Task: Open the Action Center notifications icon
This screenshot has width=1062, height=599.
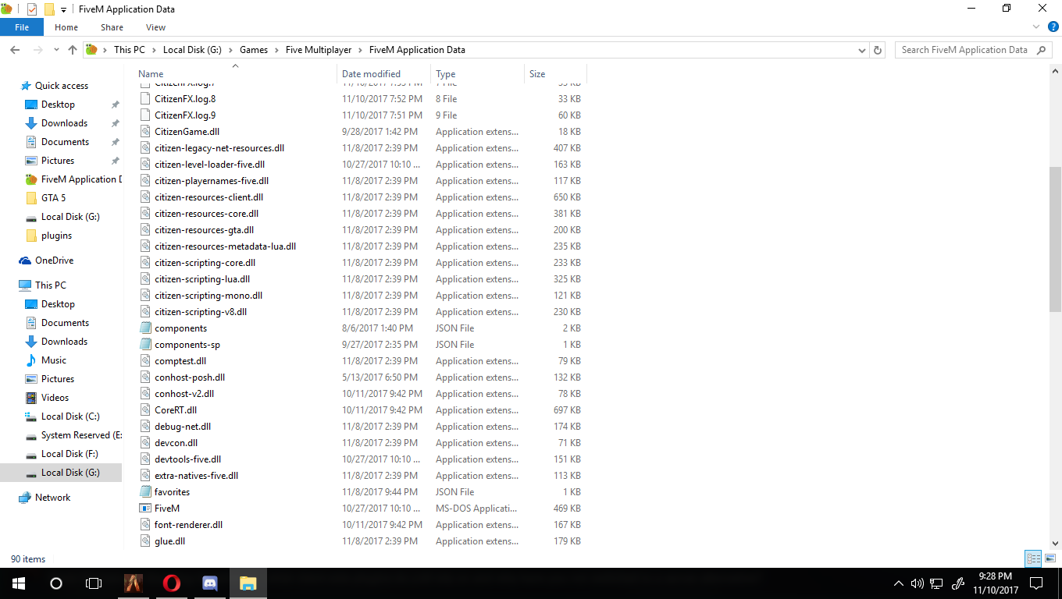Action: pos(1036,583)
